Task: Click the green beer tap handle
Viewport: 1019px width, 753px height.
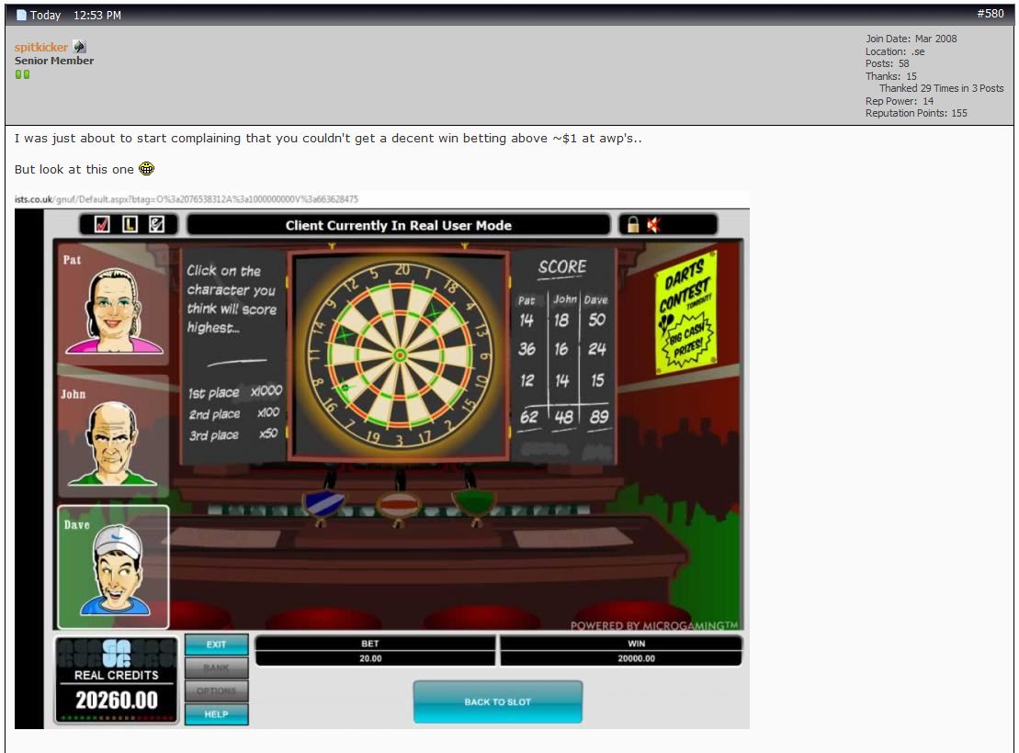Action: coord(474,502)
